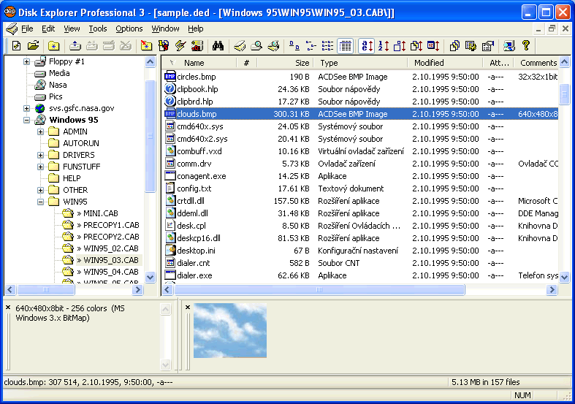Close the file description info pane

click(x=8, y=308)
